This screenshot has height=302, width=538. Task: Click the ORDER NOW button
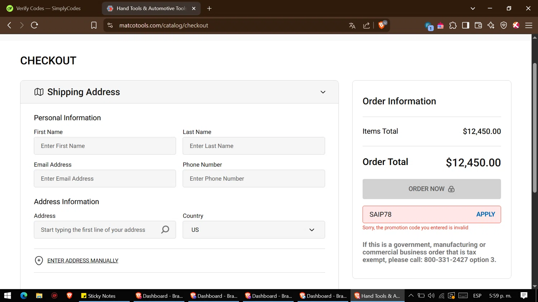coord(431,189)
